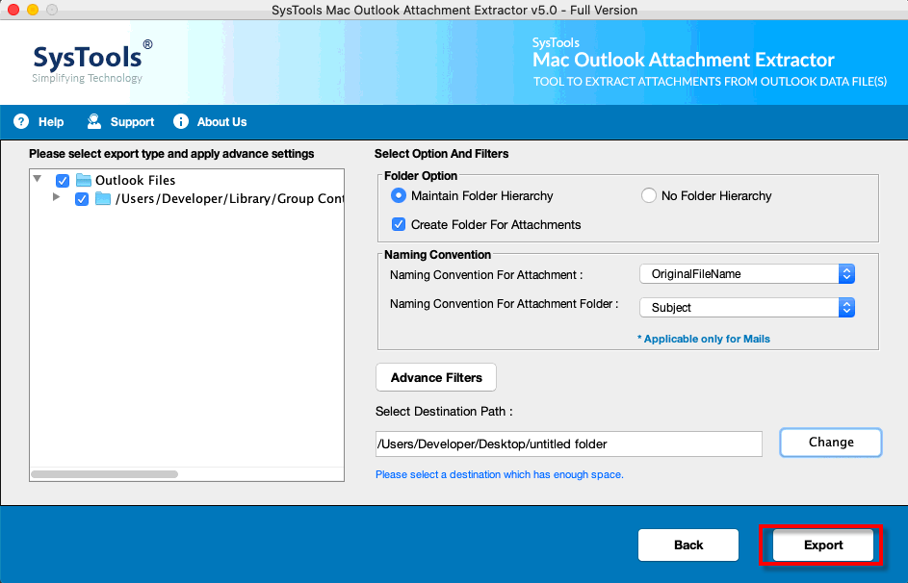This screenshot has width=908, height=583.
Task: Open the About Us menu item
Action: pyautogui.click(x=221, y=122)
